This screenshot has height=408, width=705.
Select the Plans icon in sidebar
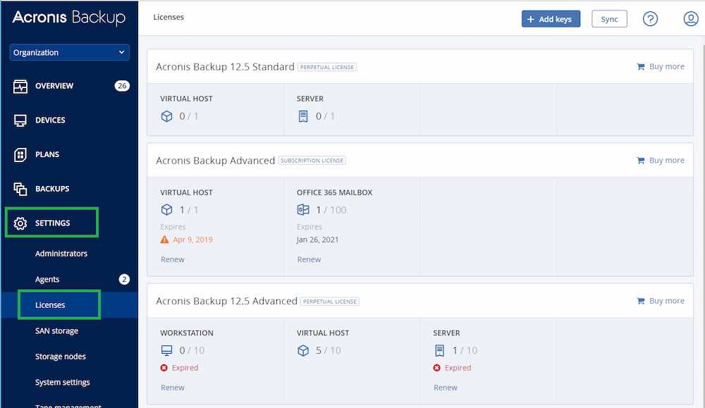(20, 154)
